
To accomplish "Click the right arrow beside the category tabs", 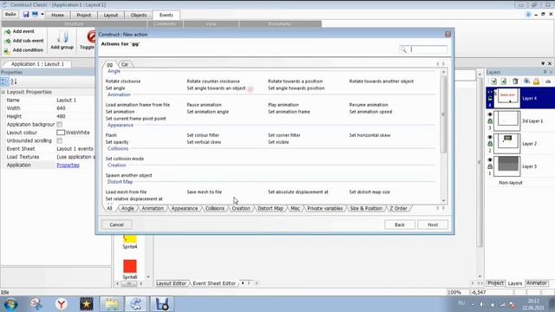I will [443, 208].
